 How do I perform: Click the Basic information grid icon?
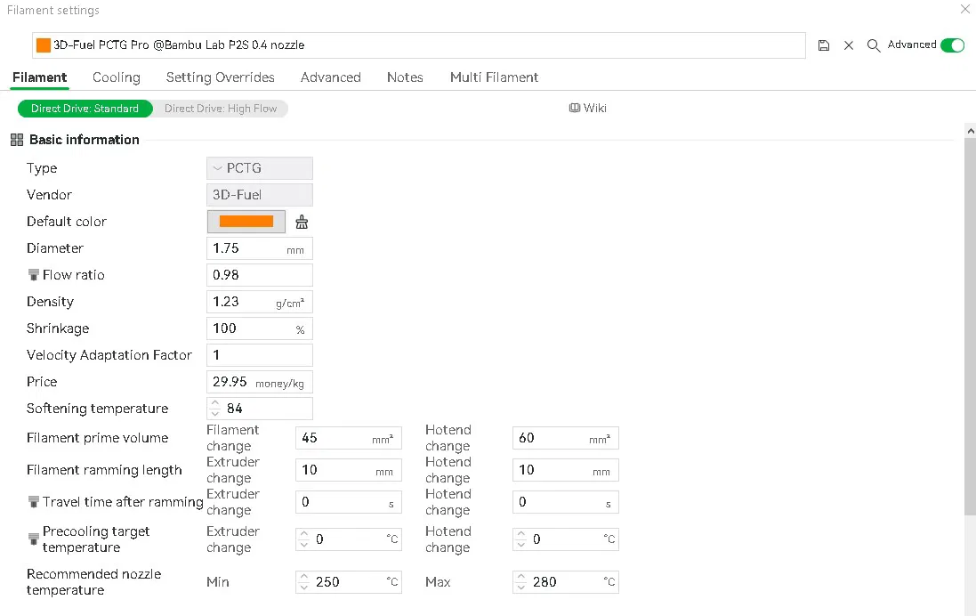point(17,140)
